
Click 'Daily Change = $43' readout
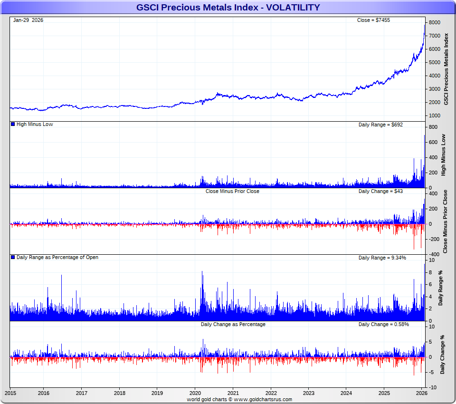pos(380,191)
